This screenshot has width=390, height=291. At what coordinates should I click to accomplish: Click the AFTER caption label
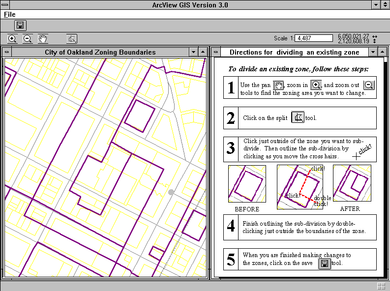pos(350,209)
